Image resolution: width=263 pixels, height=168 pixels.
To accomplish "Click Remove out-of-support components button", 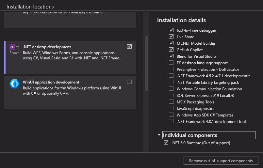I will pos(221,161).
